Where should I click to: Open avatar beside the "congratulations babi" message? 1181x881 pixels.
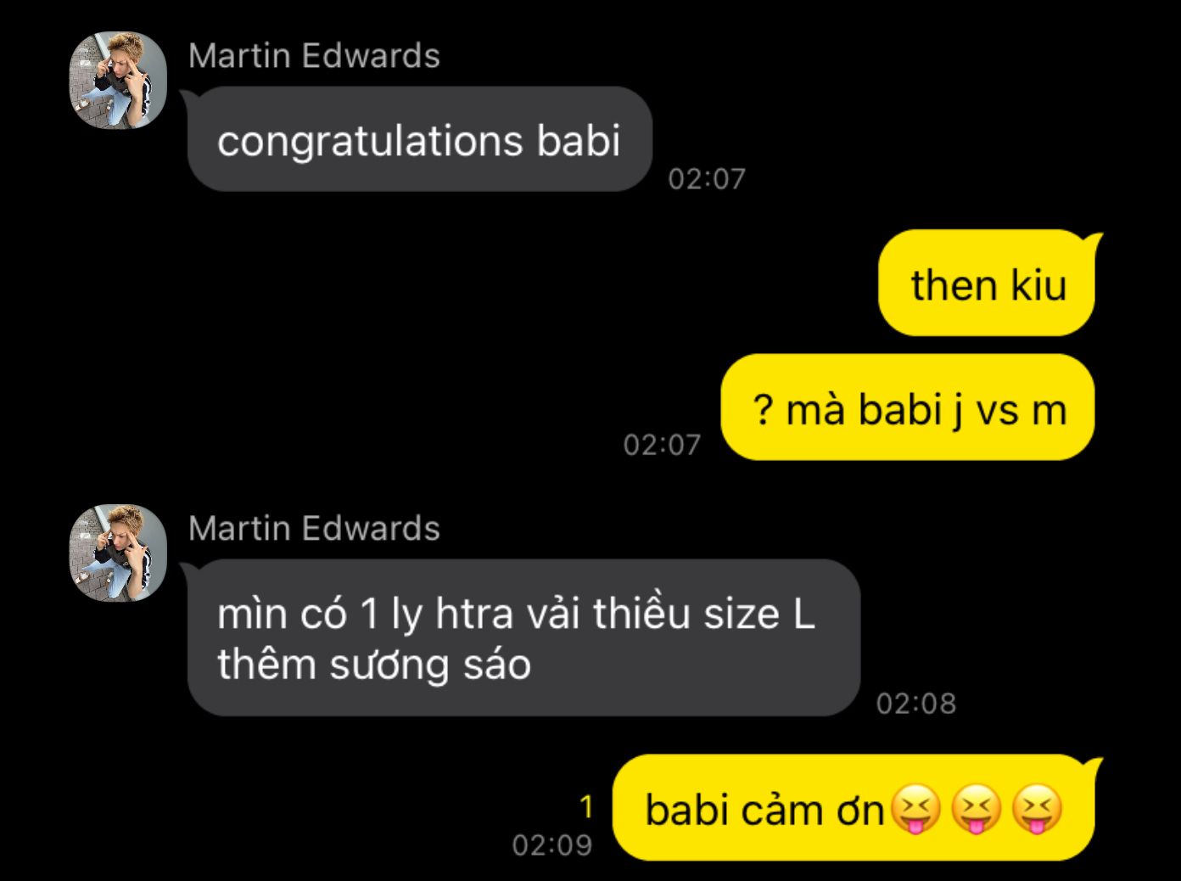pos(118,81)
